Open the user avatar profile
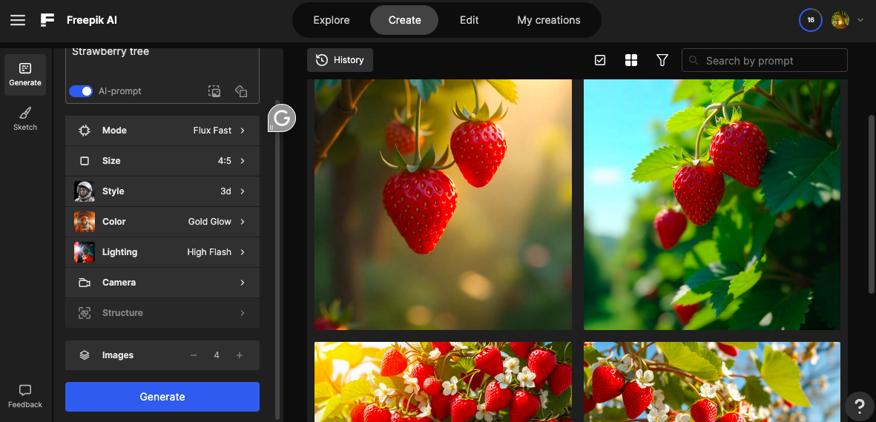876x422 pixels. point(840,20)
